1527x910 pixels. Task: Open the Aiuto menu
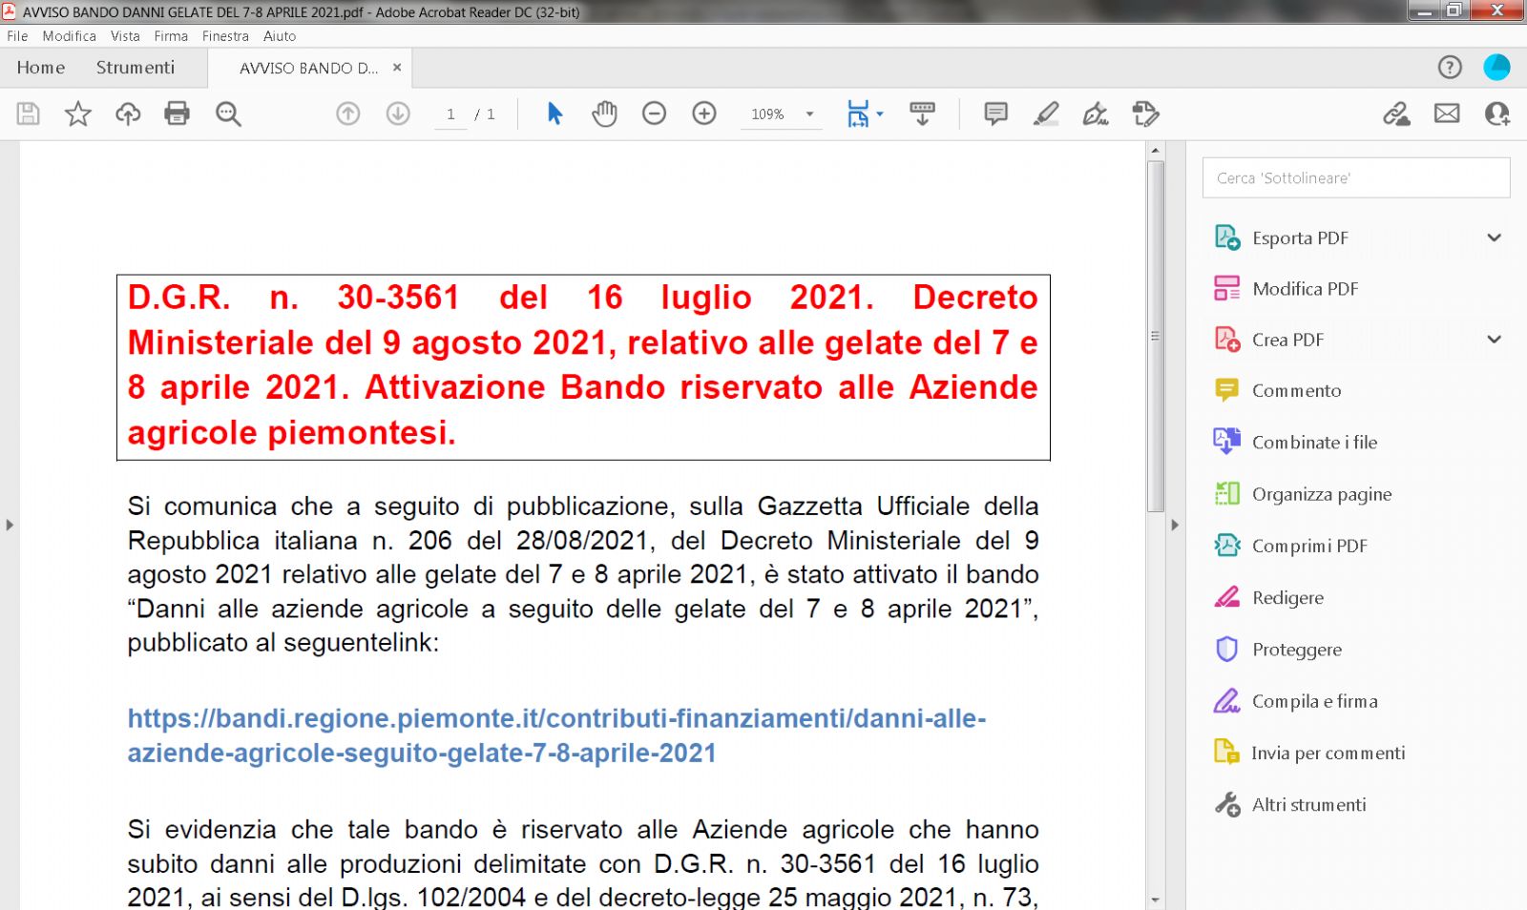tap(280, 36)
